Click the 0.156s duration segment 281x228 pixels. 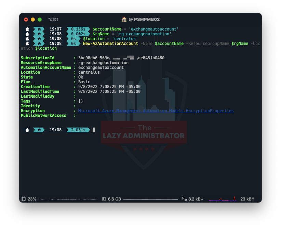click(78, 29)
